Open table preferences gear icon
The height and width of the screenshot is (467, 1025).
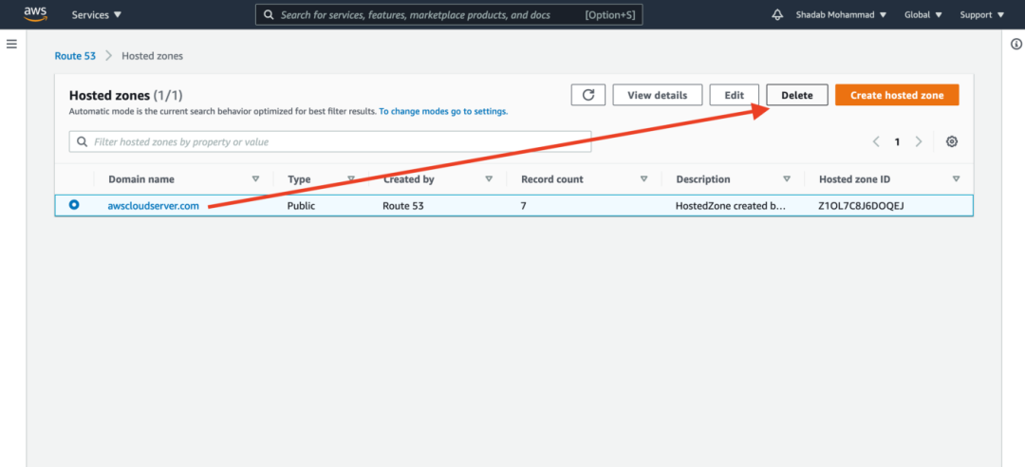[952, 141]
